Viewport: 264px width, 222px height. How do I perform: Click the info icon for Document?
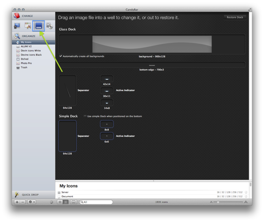(246, 196)
